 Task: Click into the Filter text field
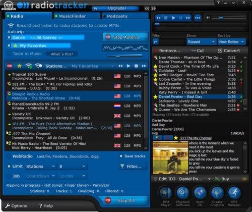[x=172, y=41]
